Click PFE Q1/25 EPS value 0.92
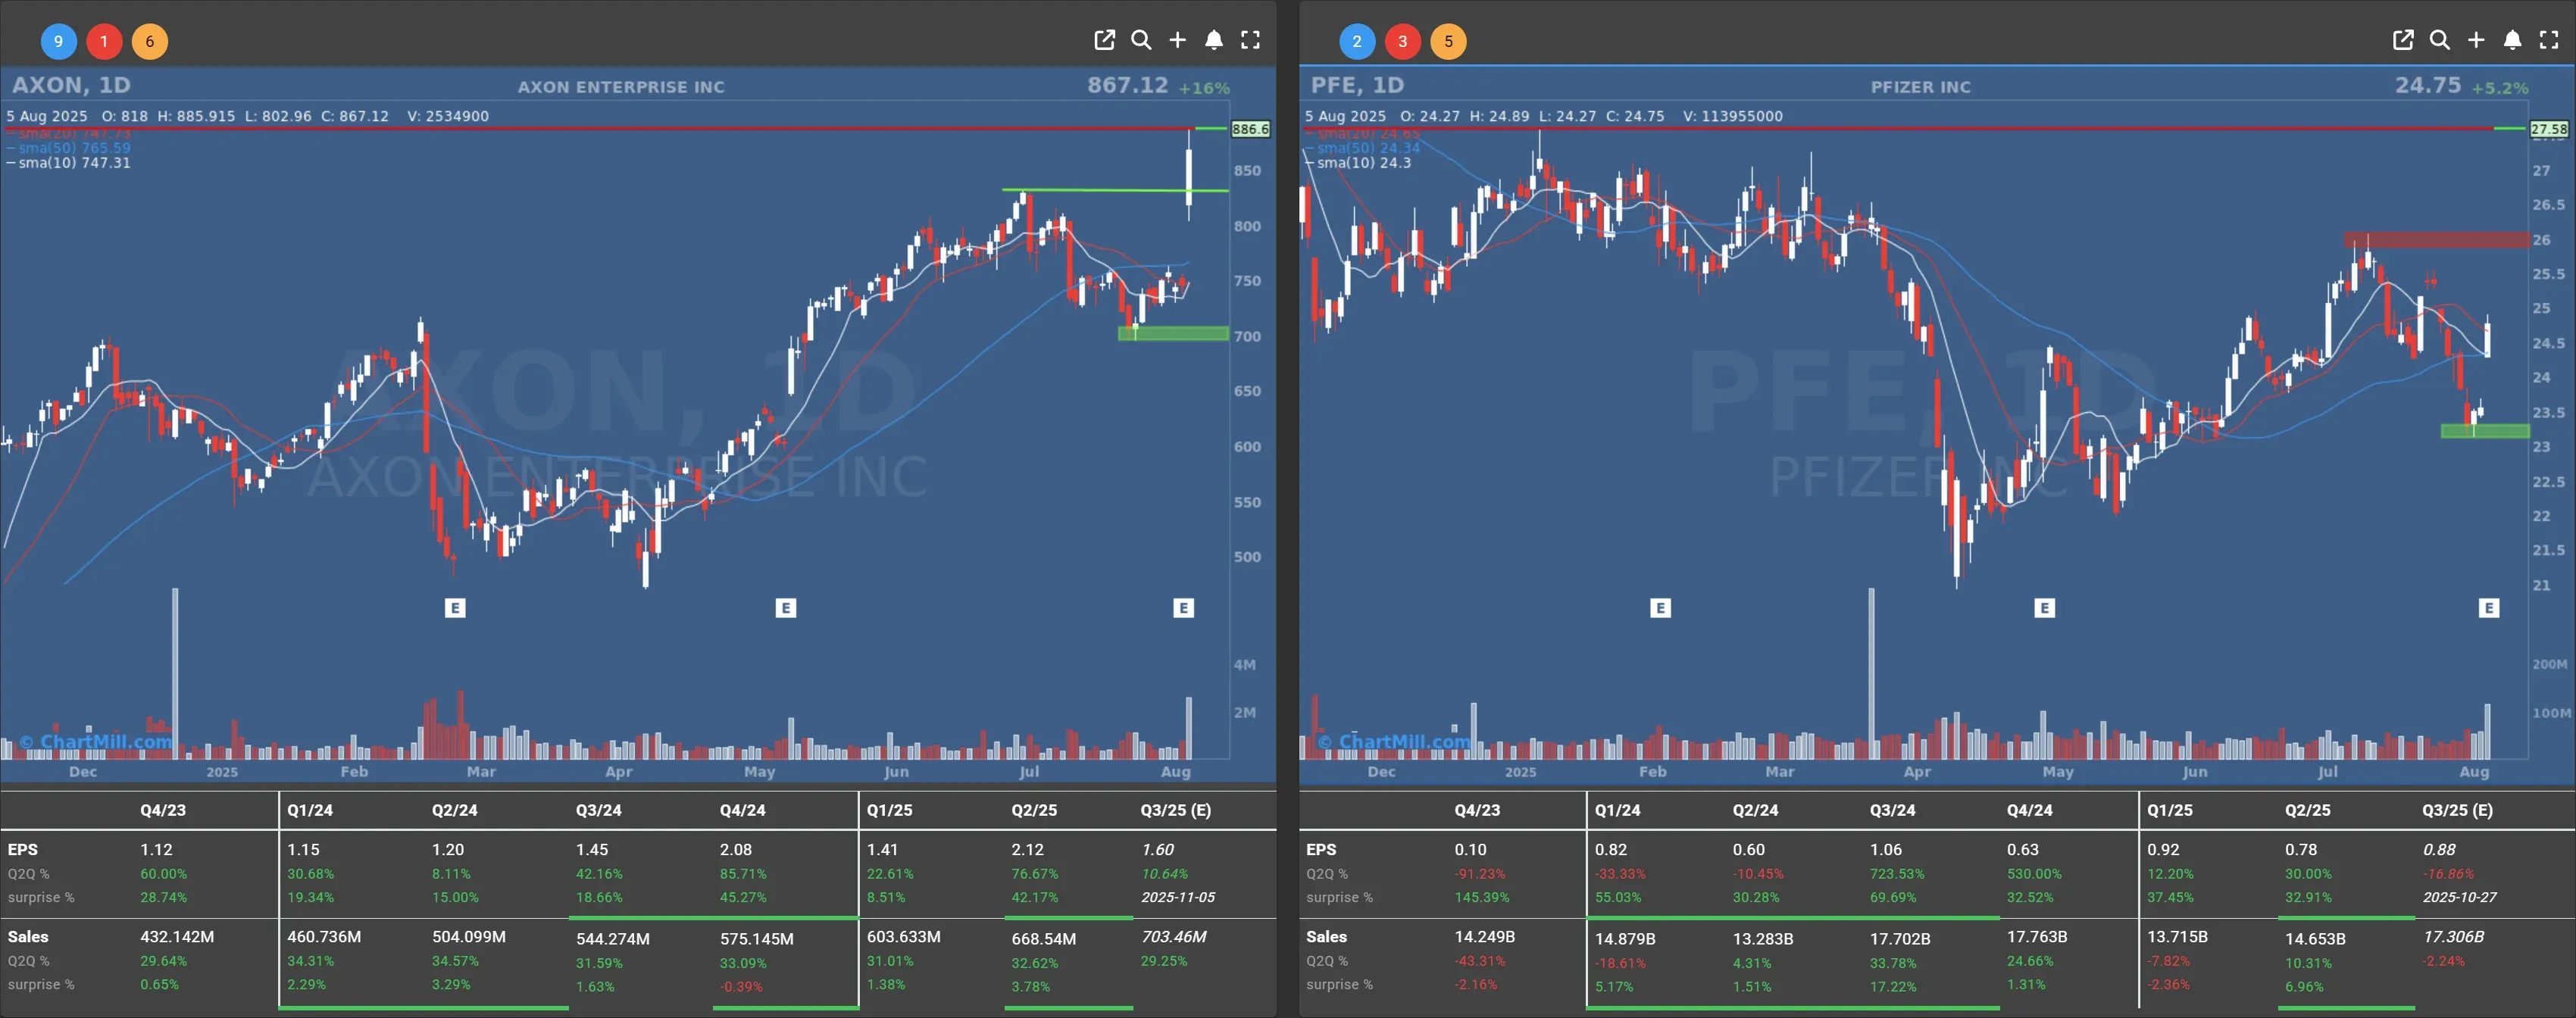Screen dimensions: 2576x1018 click(2163, 849)
